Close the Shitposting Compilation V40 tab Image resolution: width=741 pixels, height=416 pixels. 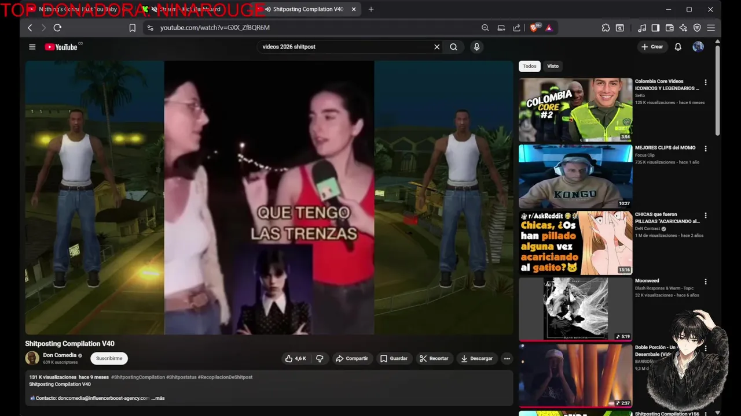354,9
